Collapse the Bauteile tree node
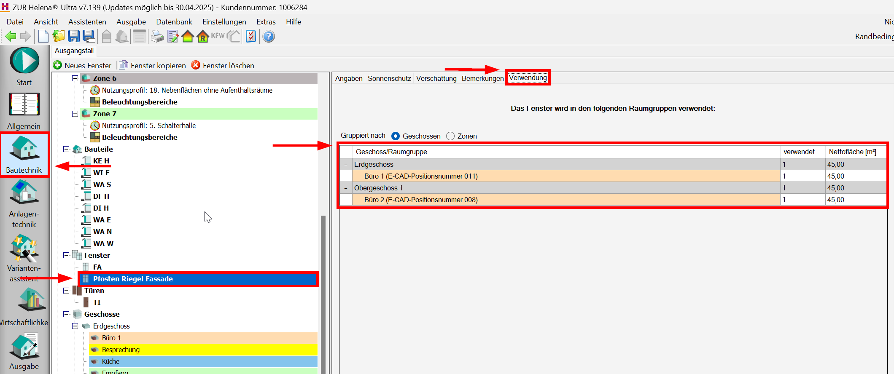This screenshot has height=374, width=894. pyautogui.click(x=66, y=149)
